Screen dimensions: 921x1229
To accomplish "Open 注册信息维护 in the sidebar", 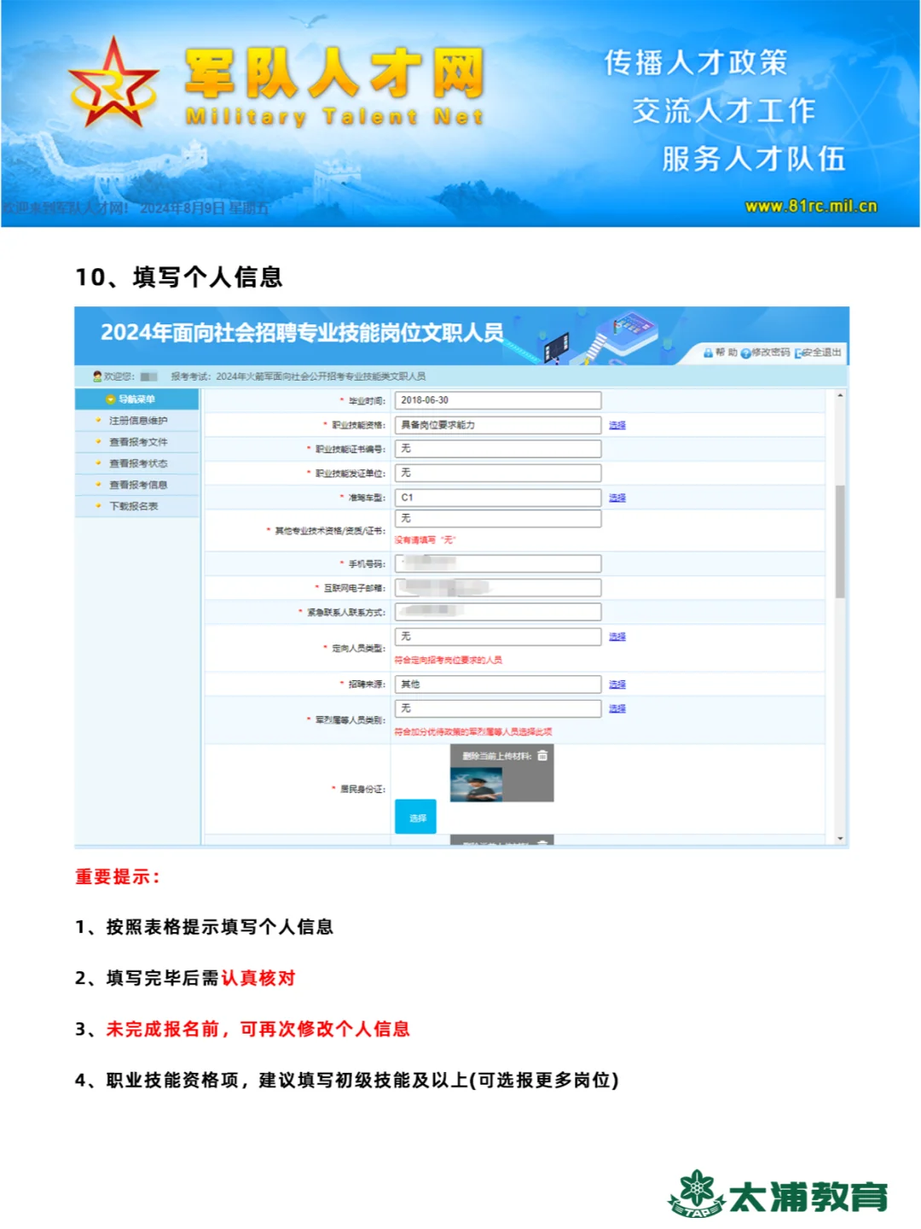I will (x=138, y=421).
